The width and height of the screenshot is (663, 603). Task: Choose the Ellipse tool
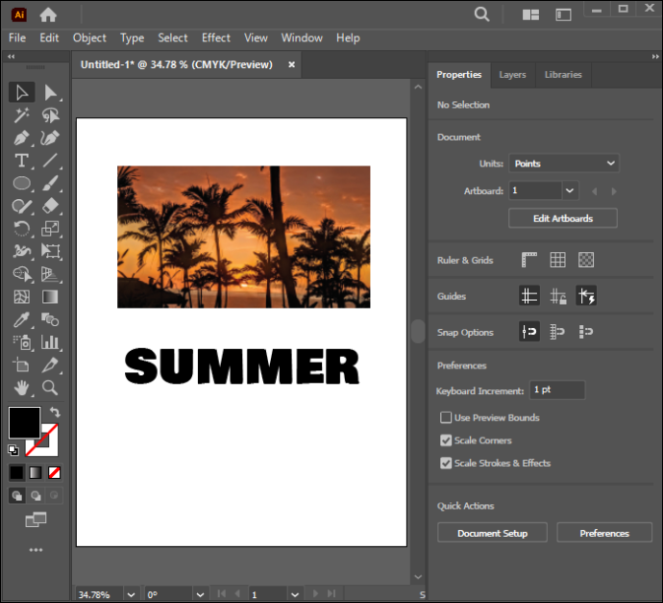coord(21,184)
